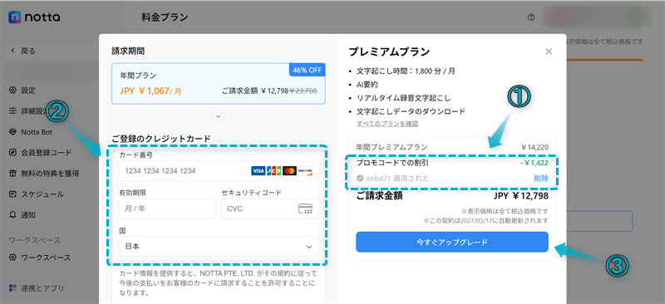Click the 年間プレミアムプラン ￥14,220 price

click(x=534, y=148)
